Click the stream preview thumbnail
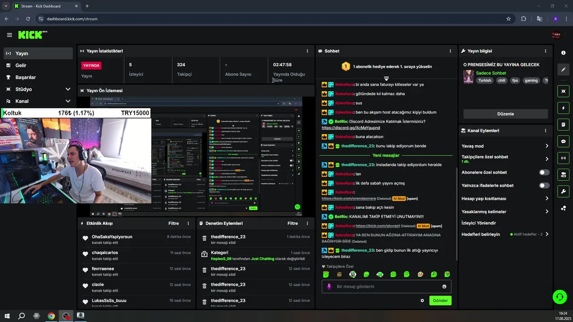The width and height of the screenshot is (573, 322). 196,157
